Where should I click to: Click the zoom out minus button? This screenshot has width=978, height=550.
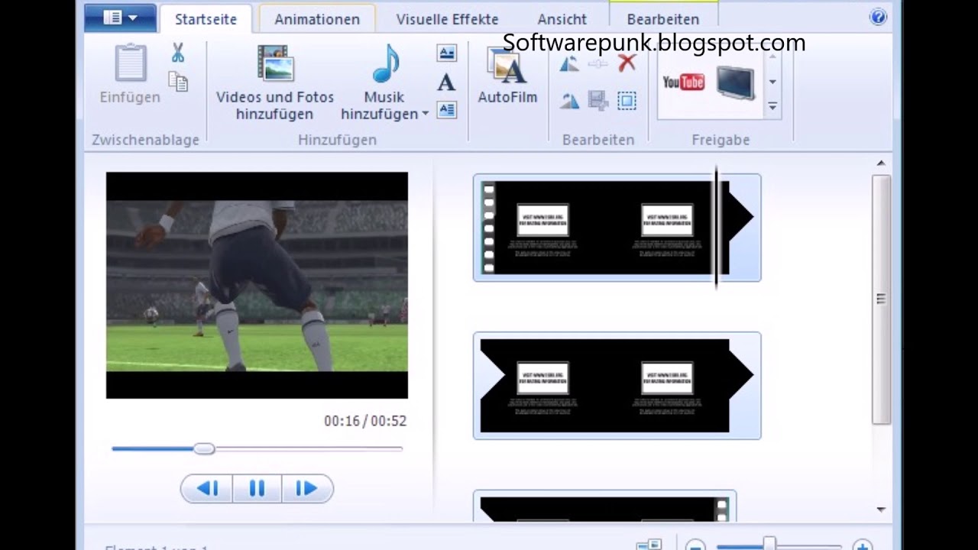[695, 545]
